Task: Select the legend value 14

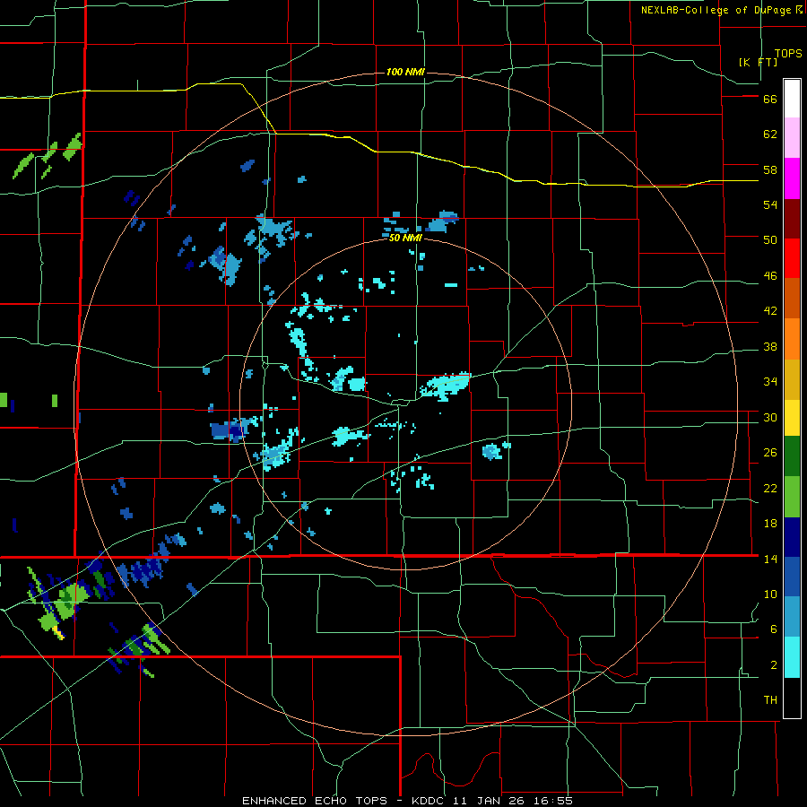Action: point(770,559)
